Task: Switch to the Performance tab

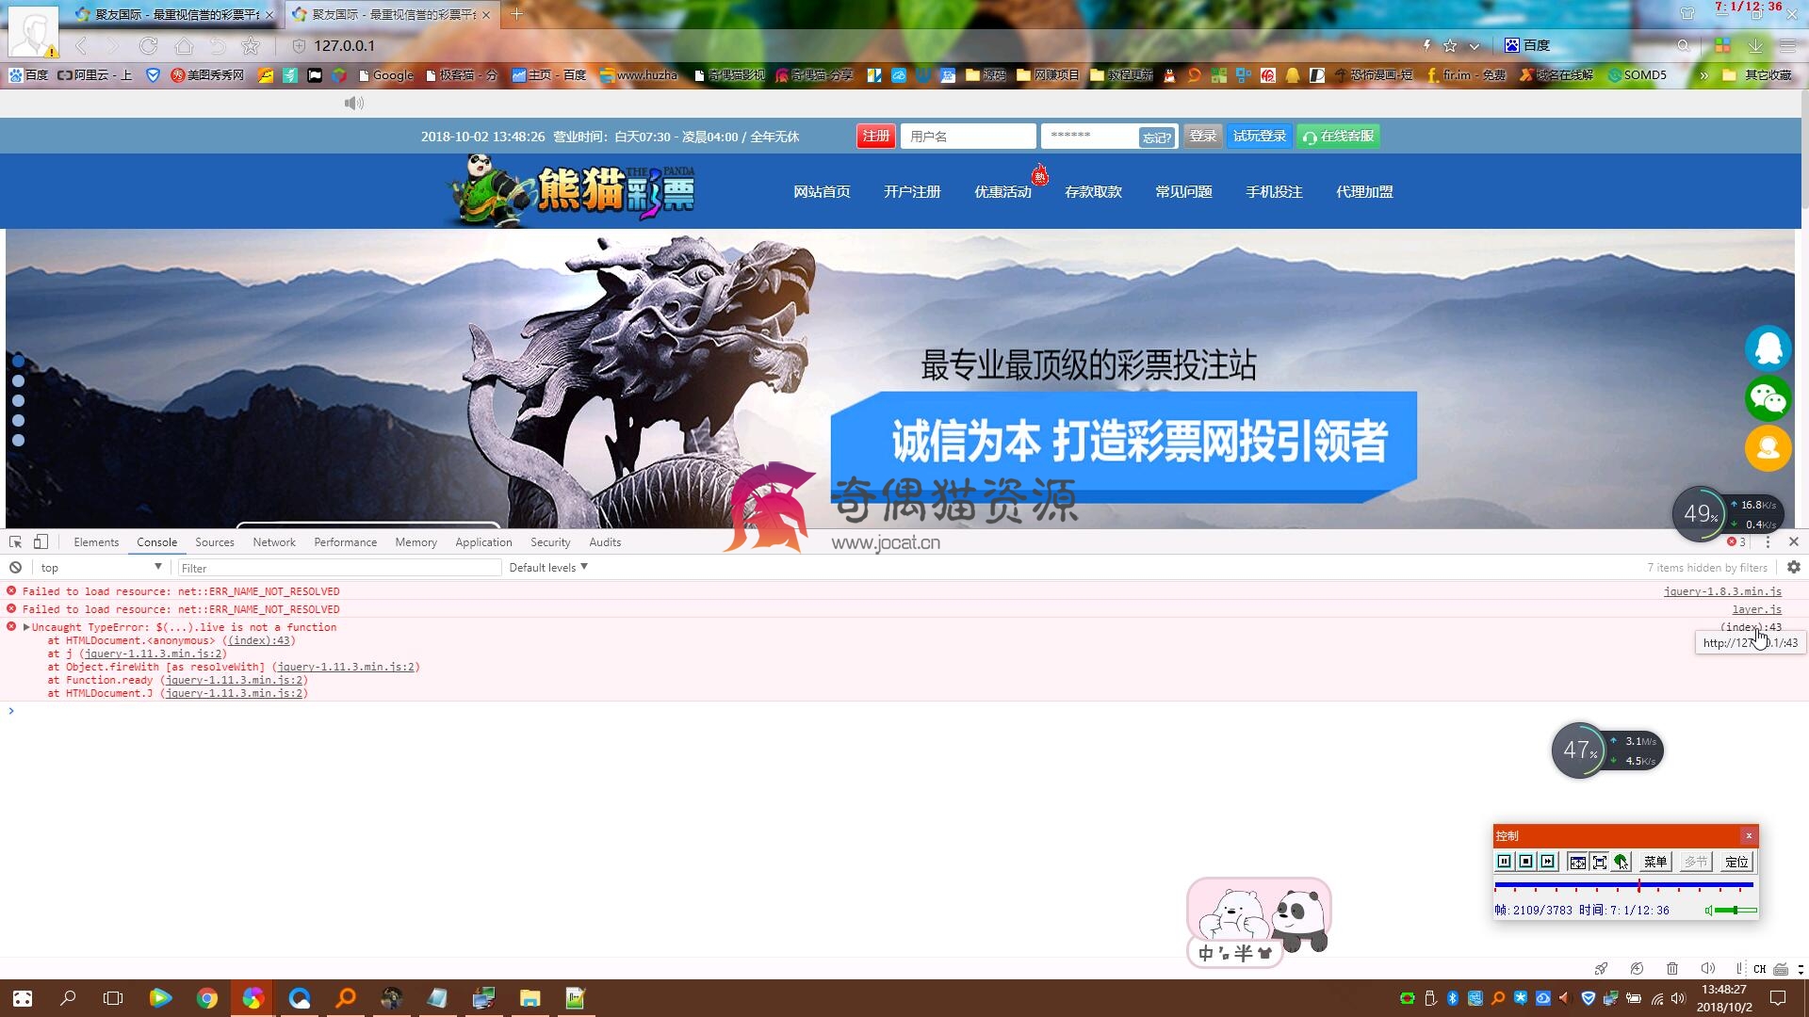Action: (345, 542)
